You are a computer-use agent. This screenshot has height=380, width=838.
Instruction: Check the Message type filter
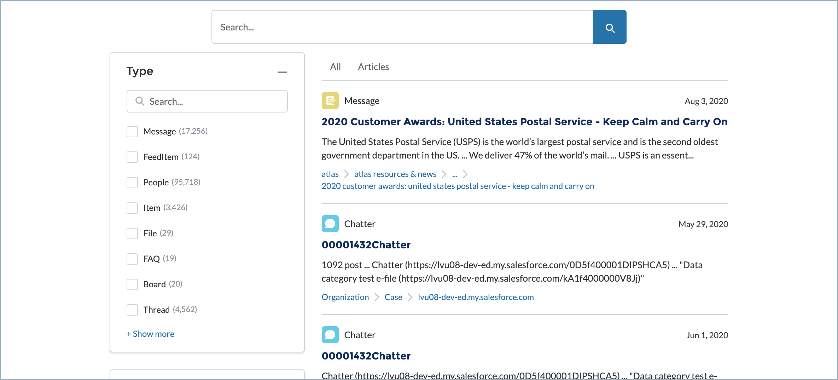point(132,132)
